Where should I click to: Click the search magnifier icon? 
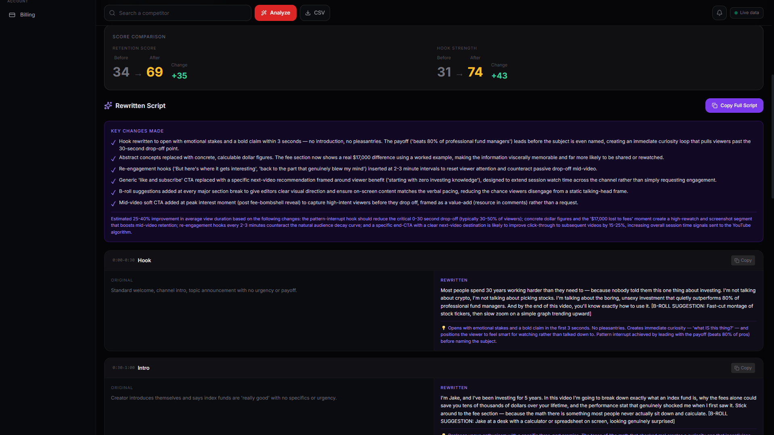[x=112, y=13]
